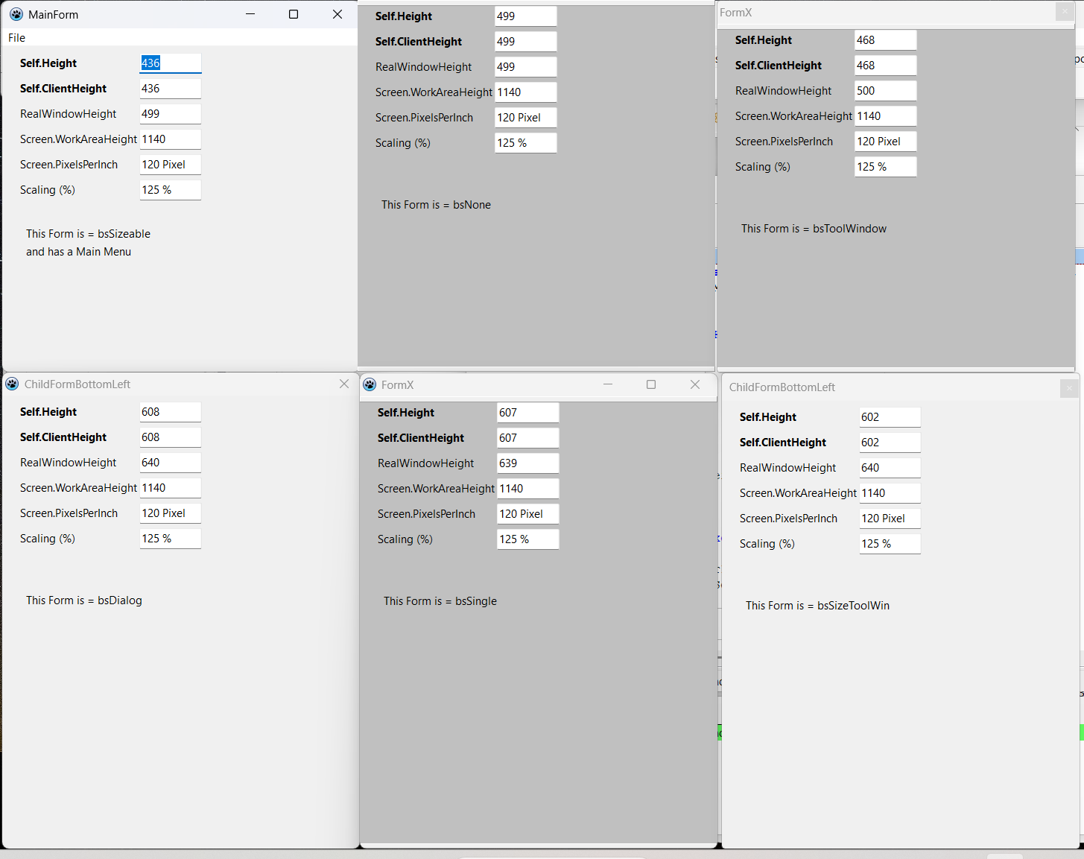Select the Self.Height field showing 602

pos(890,417)
